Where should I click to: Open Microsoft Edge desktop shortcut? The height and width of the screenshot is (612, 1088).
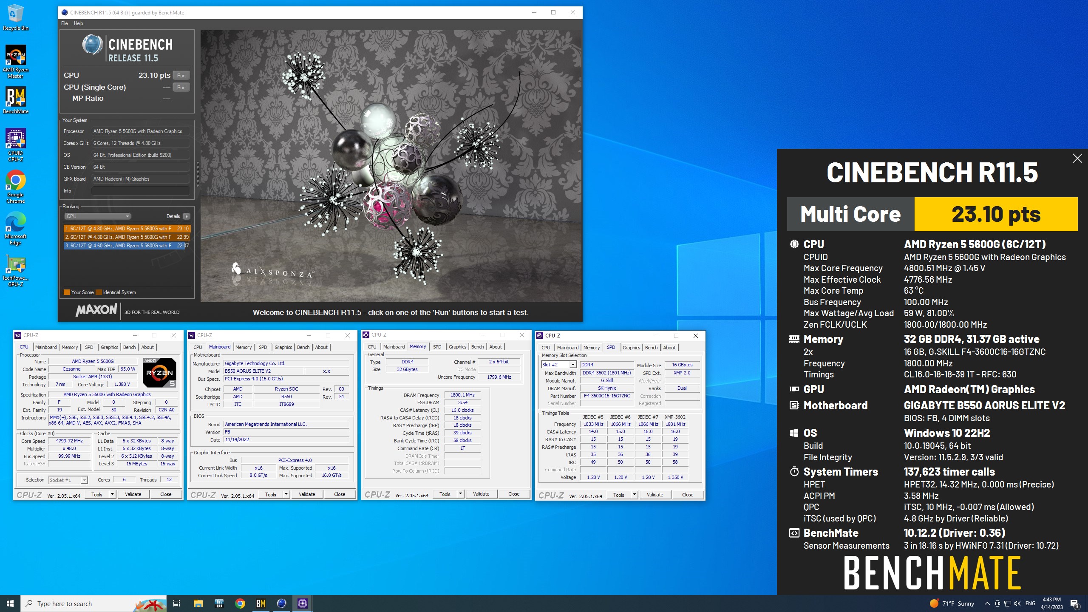(x=15, y=229)
